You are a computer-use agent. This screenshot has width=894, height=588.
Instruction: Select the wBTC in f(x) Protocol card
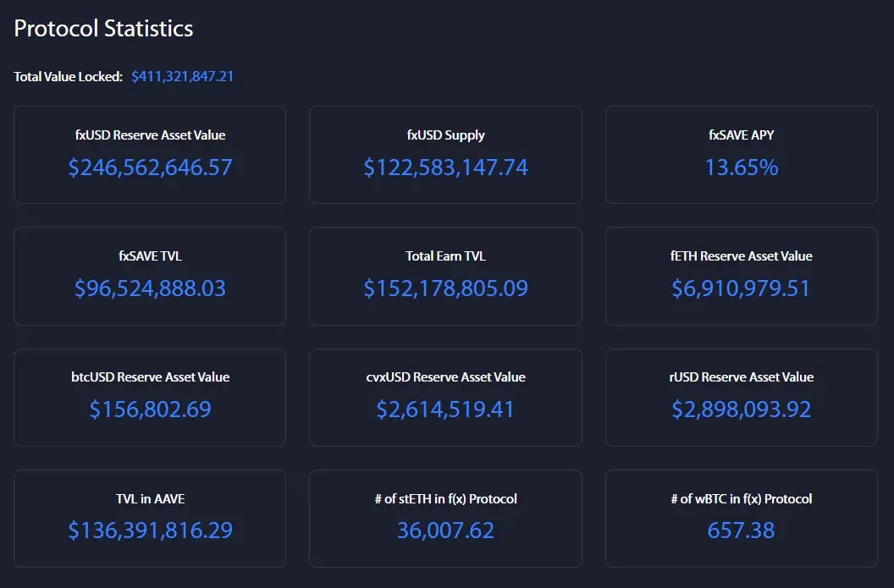pos(742,519)
